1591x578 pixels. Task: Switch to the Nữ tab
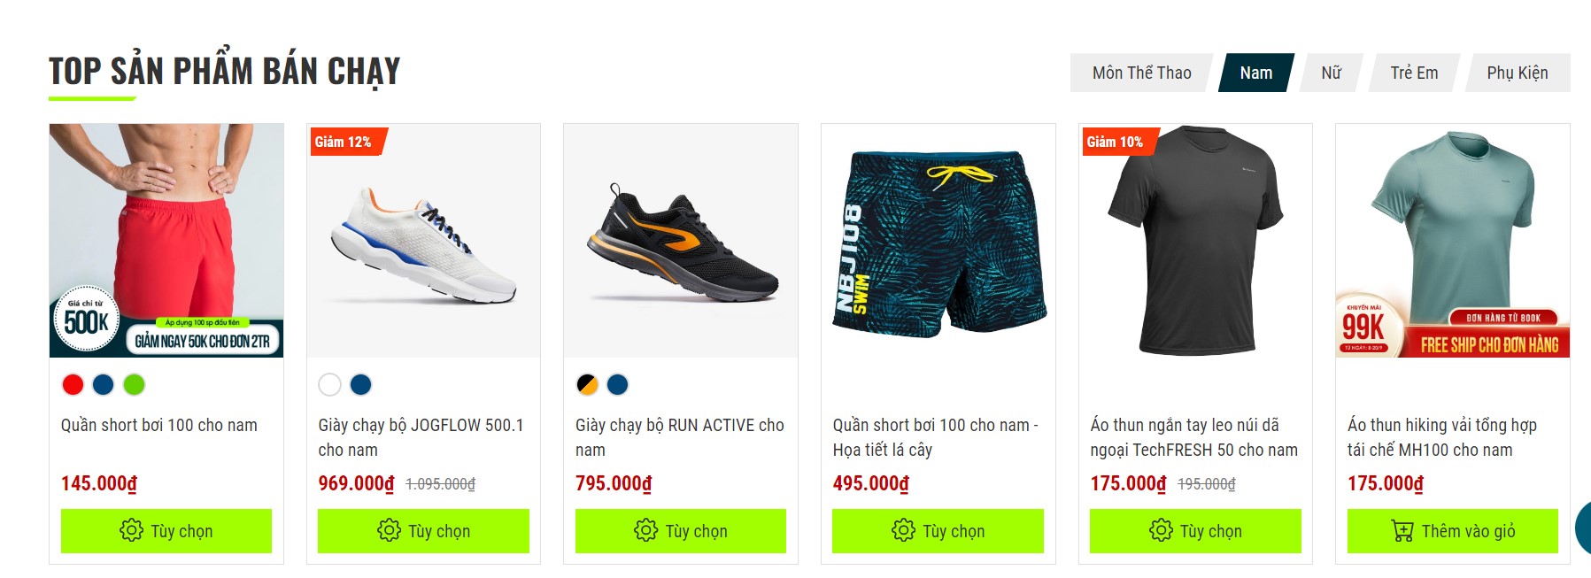[1331, 73]
